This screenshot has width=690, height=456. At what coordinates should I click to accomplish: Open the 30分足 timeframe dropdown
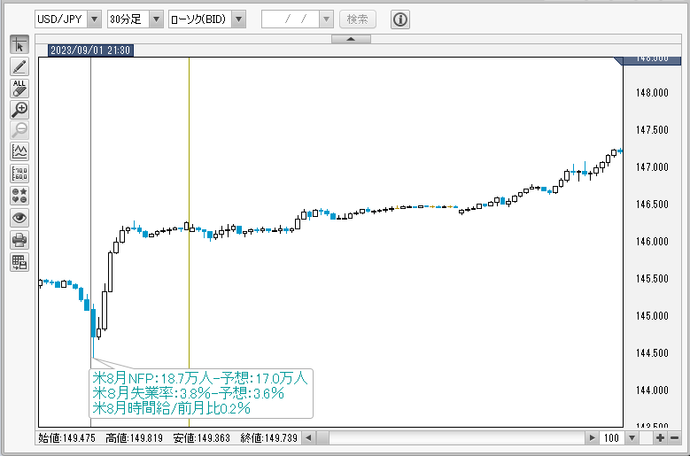pos(156,19)
